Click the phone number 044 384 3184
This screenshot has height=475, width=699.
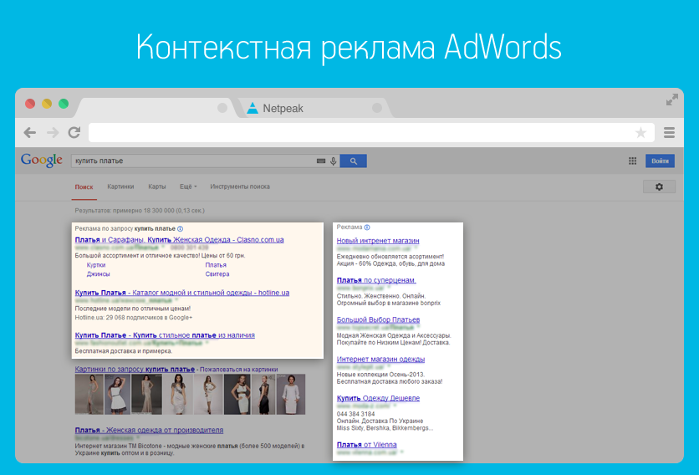[355, 414]
